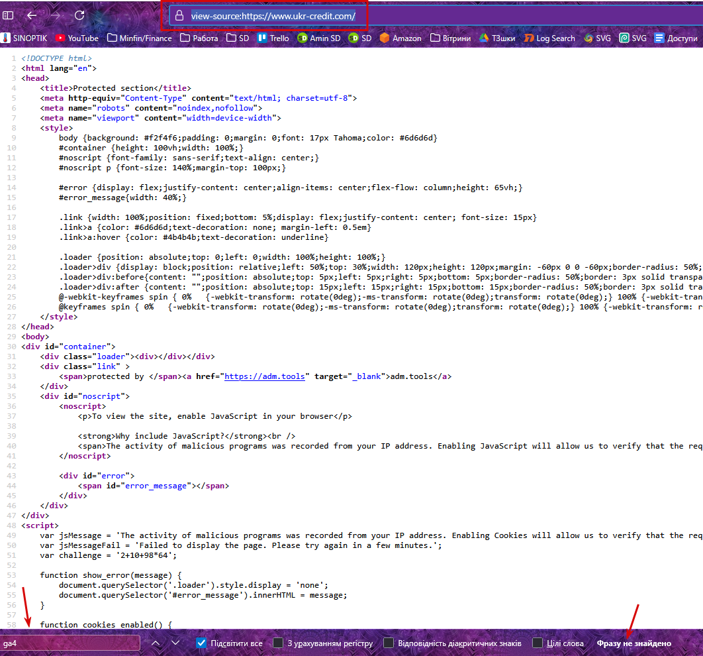Click the div id container line
Viewport: 703px width, 656px height.
68,347
